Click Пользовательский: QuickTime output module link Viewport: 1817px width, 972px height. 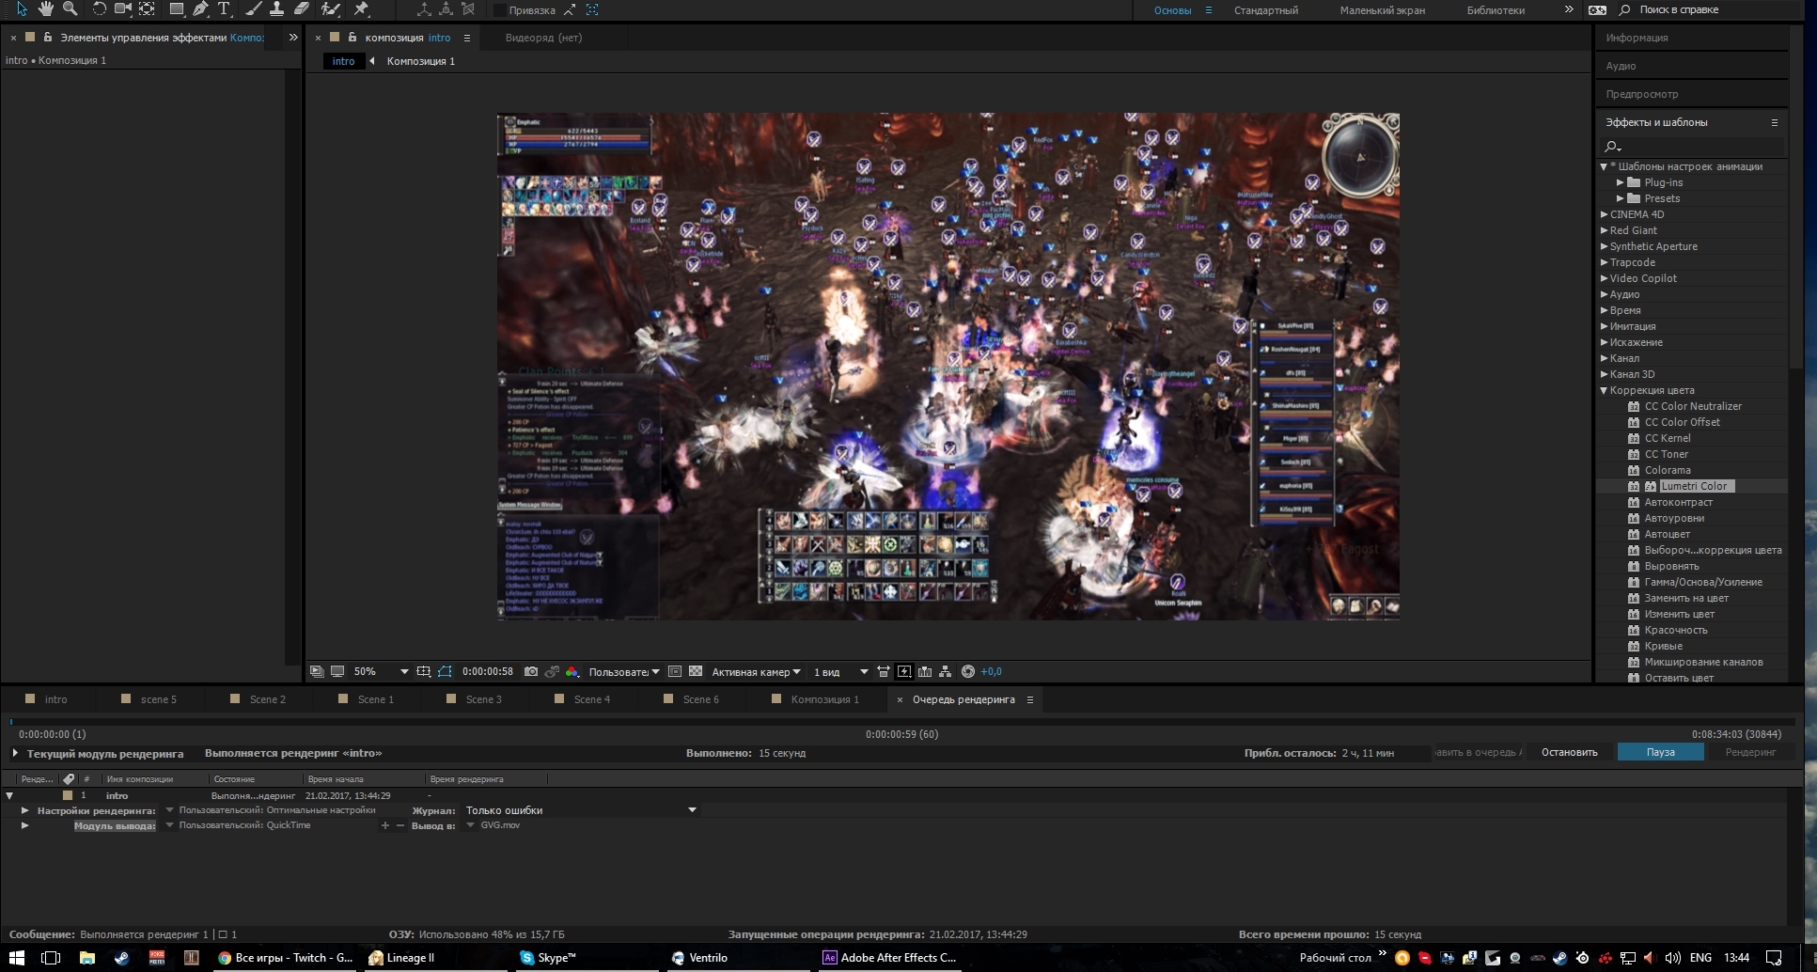pos(244,825)
